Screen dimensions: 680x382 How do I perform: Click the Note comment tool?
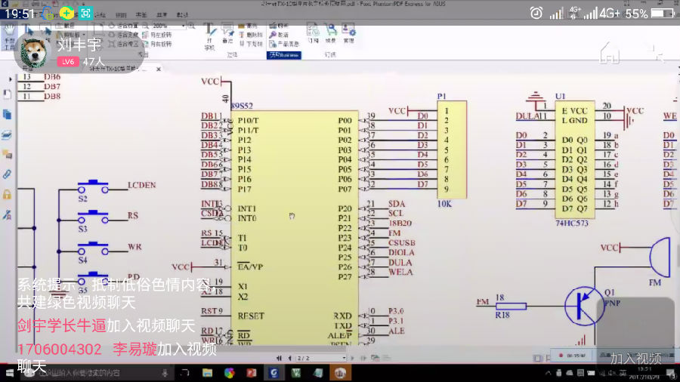tap(228, 35)
